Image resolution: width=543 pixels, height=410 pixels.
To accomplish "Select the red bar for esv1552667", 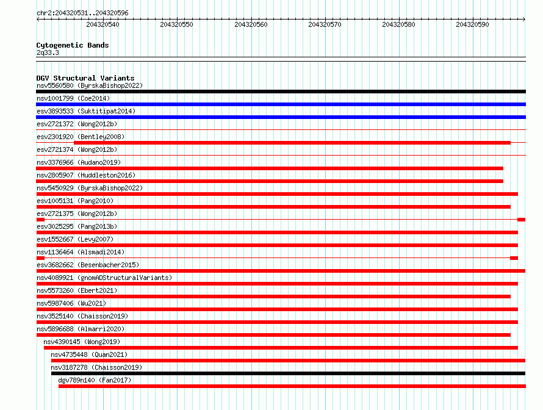I will point(277,245).
